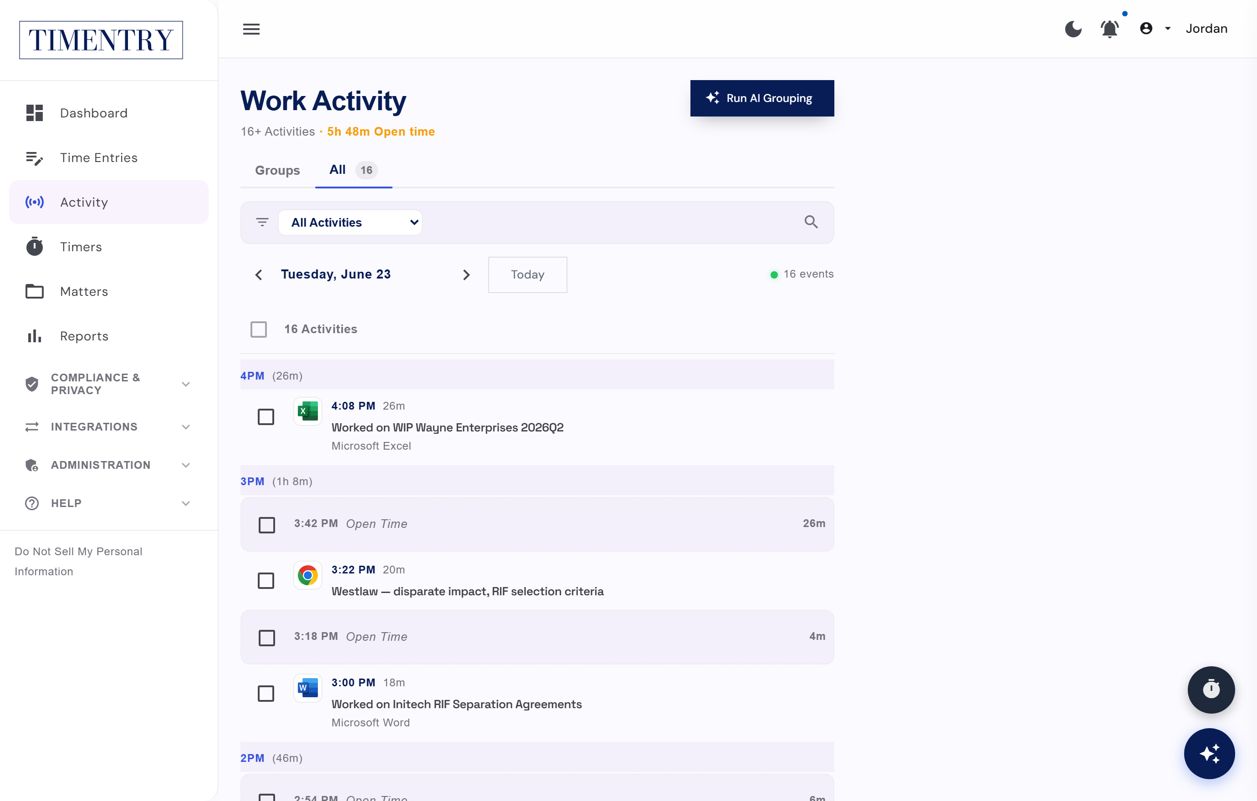Image resolution: width=1257 pixels, height=801 pixels.
Task: Click 5h 48m Open time label
Action: tap(381, 132)
